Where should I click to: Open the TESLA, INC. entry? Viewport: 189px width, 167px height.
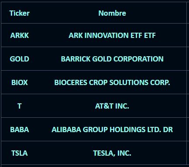click(112, 153)
